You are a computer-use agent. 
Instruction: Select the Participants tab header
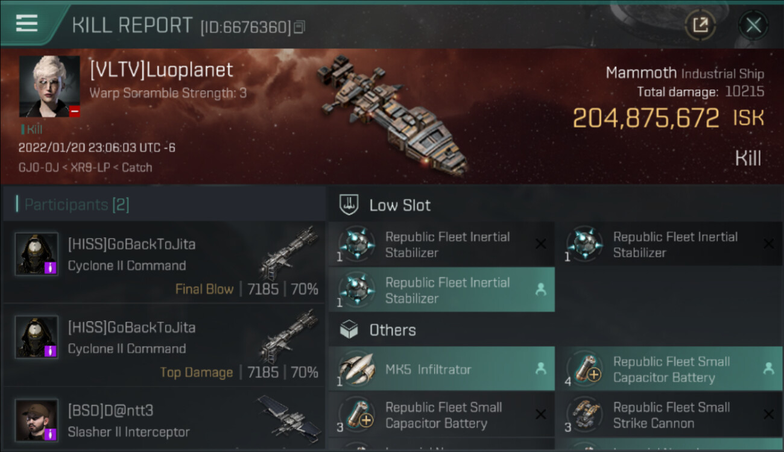click(77, 205)
